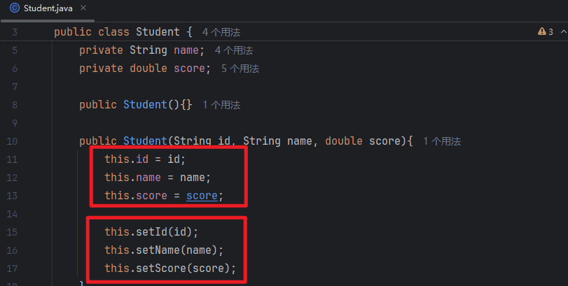568x286 pixels.
Task: Open 1 usage hint for the parameterized constructor
Action: point(442,141)
